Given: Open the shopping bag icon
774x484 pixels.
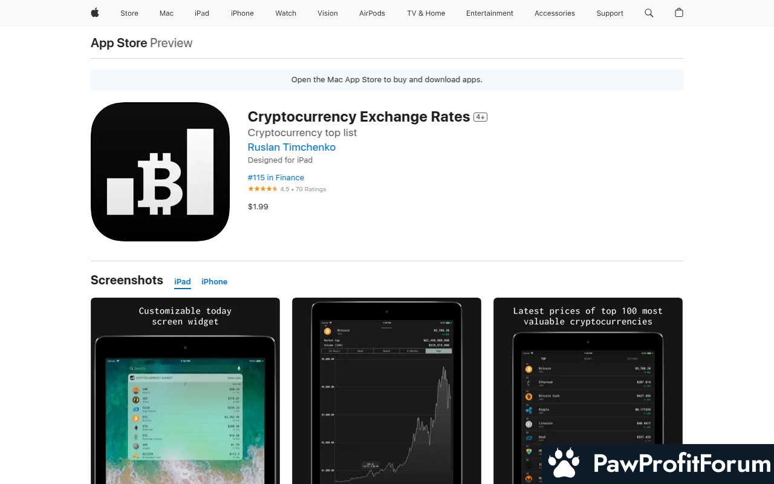Looking at the screenshot, I should [679, 13].
